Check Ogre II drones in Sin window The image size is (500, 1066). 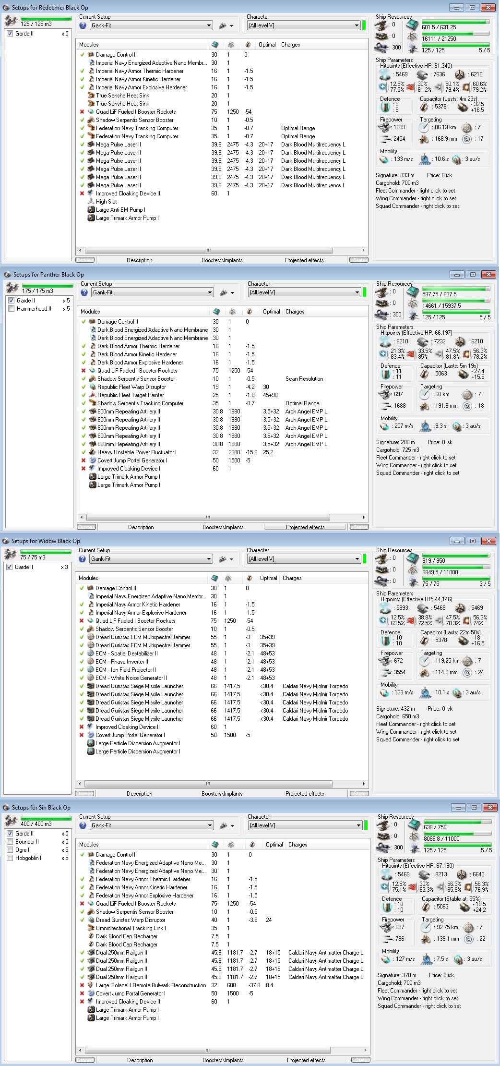tap(10, 850)
